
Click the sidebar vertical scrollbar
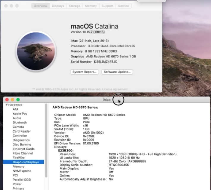tap(46, 140)
